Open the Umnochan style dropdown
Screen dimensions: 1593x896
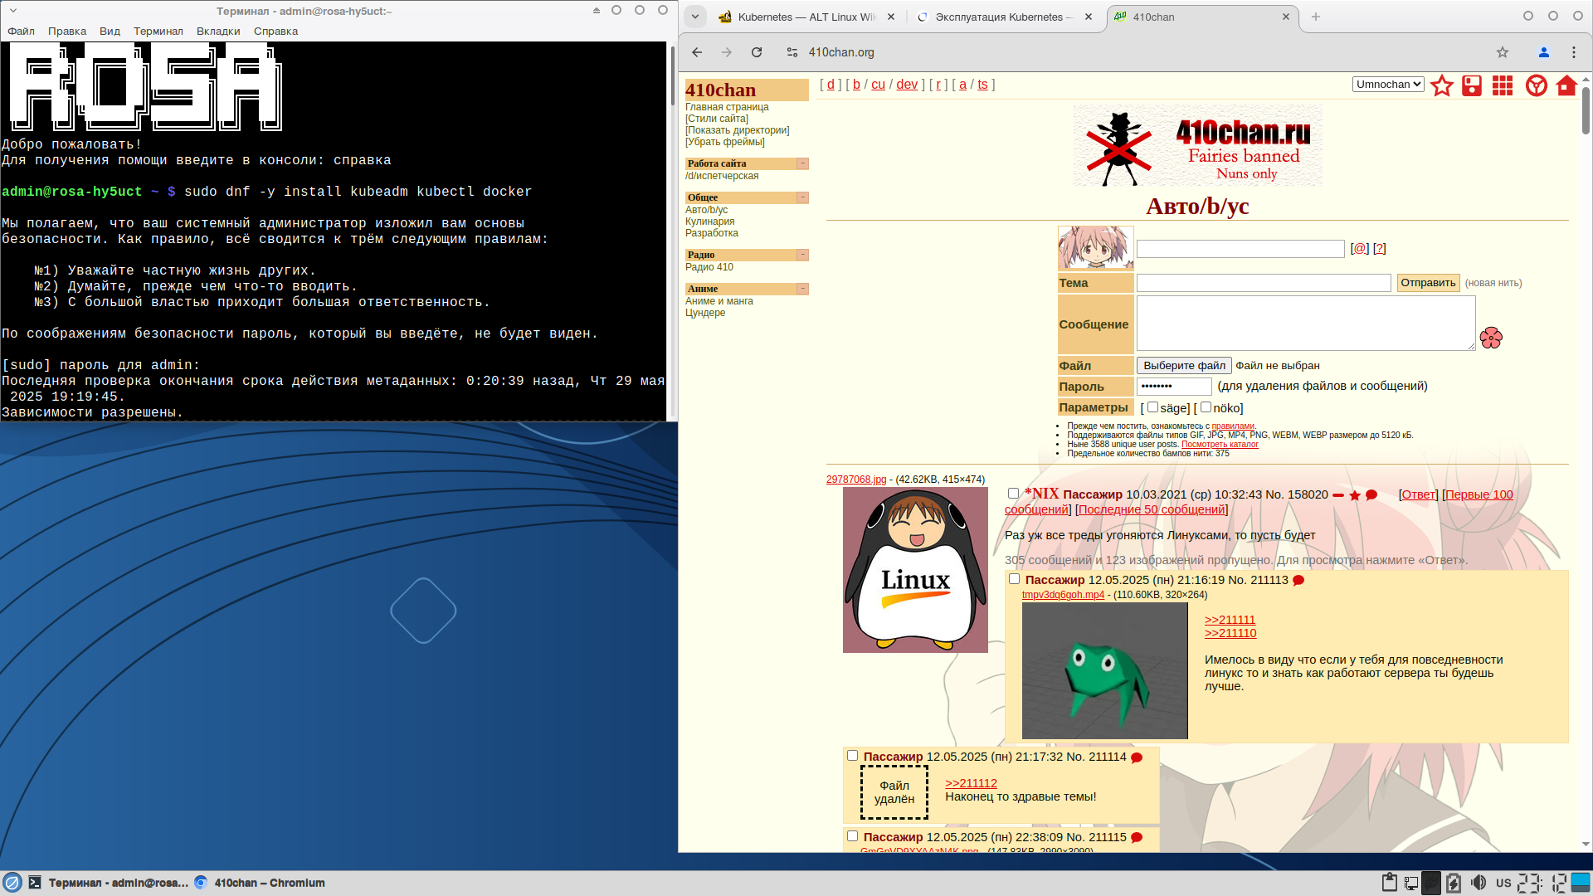point(1388,85)
